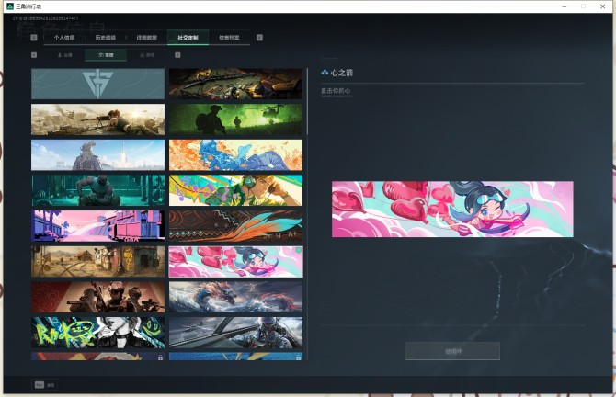Click the 返回 back label at bottom left
The width and height of the screenshot is (616, 397).
tap(51, 385)
